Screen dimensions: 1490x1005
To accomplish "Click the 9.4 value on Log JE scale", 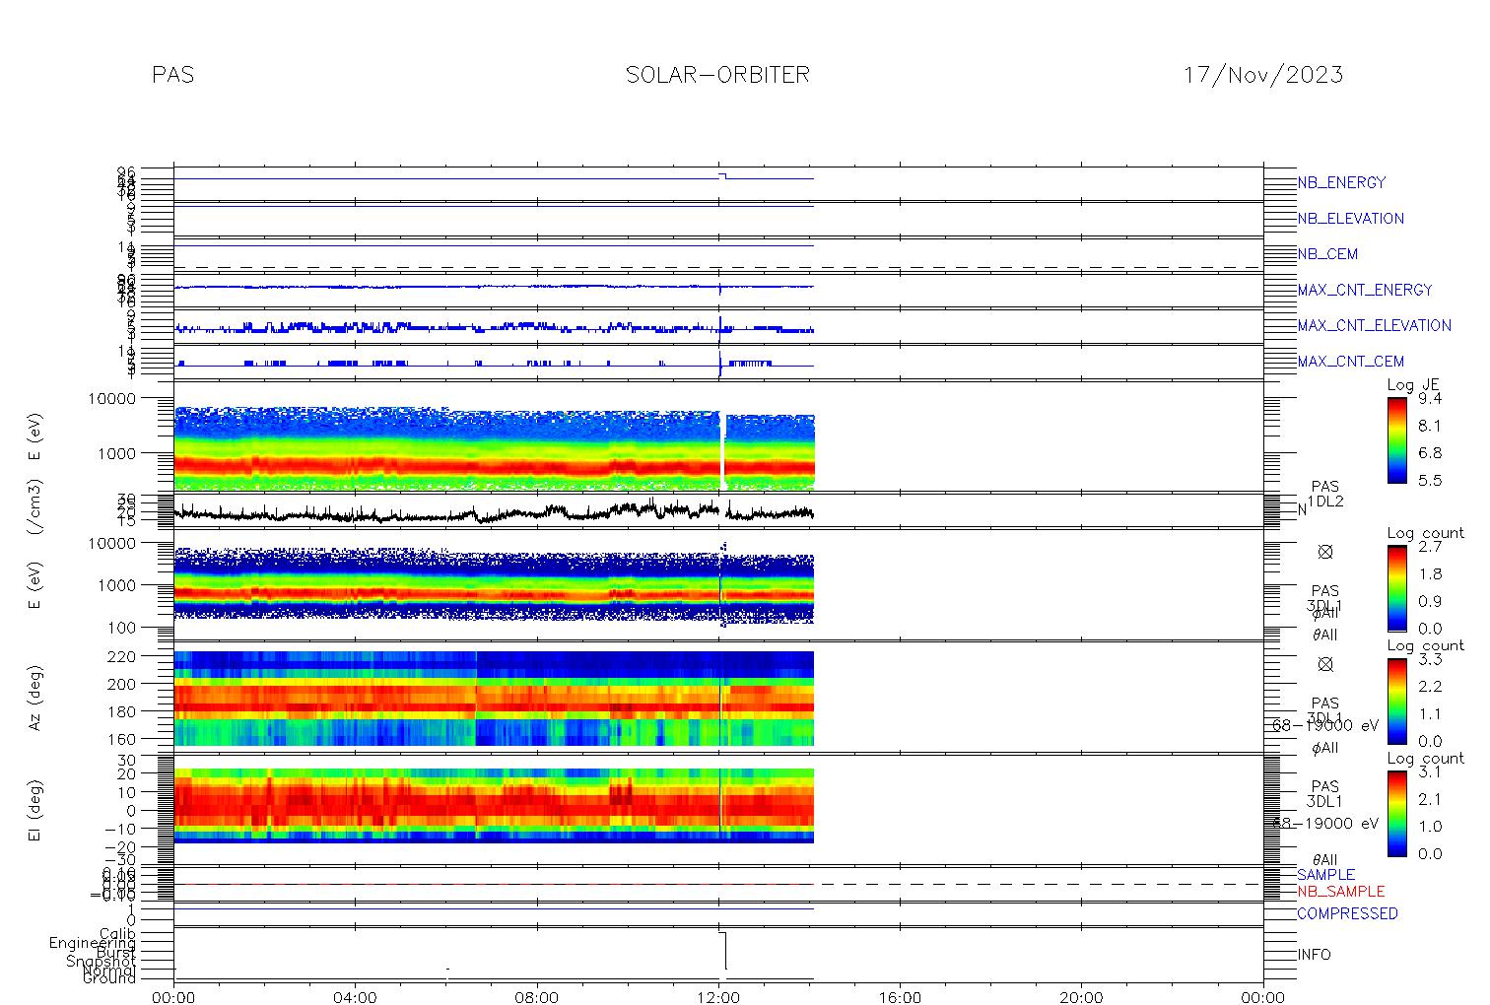I will coord(1430,399).
